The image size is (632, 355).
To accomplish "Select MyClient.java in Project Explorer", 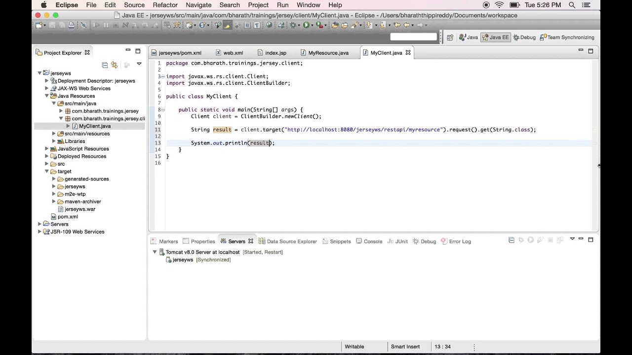I will tap(94, 126).
